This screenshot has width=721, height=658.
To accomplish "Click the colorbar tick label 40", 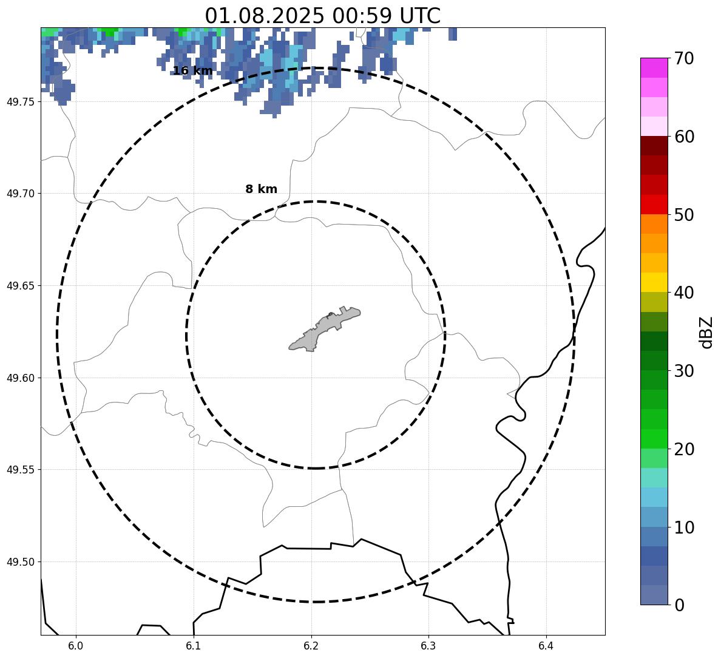I will tap(684, 293).
